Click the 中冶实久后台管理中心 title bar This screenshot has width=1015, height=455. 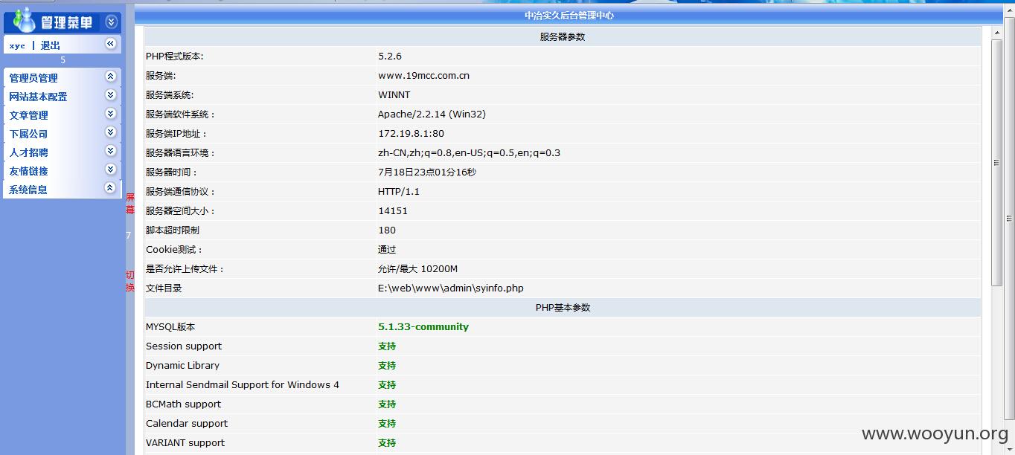click(569, 15)
